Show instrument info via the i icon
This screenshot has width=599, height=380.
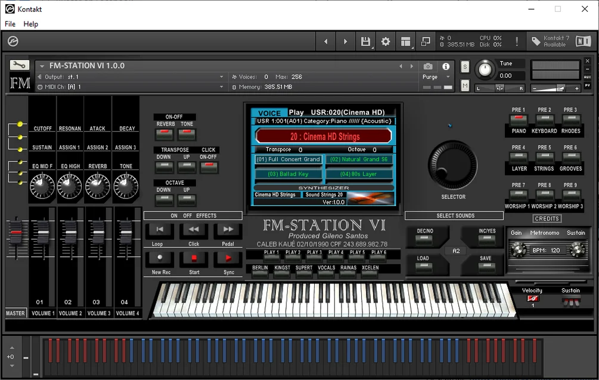tap(446, 67)
